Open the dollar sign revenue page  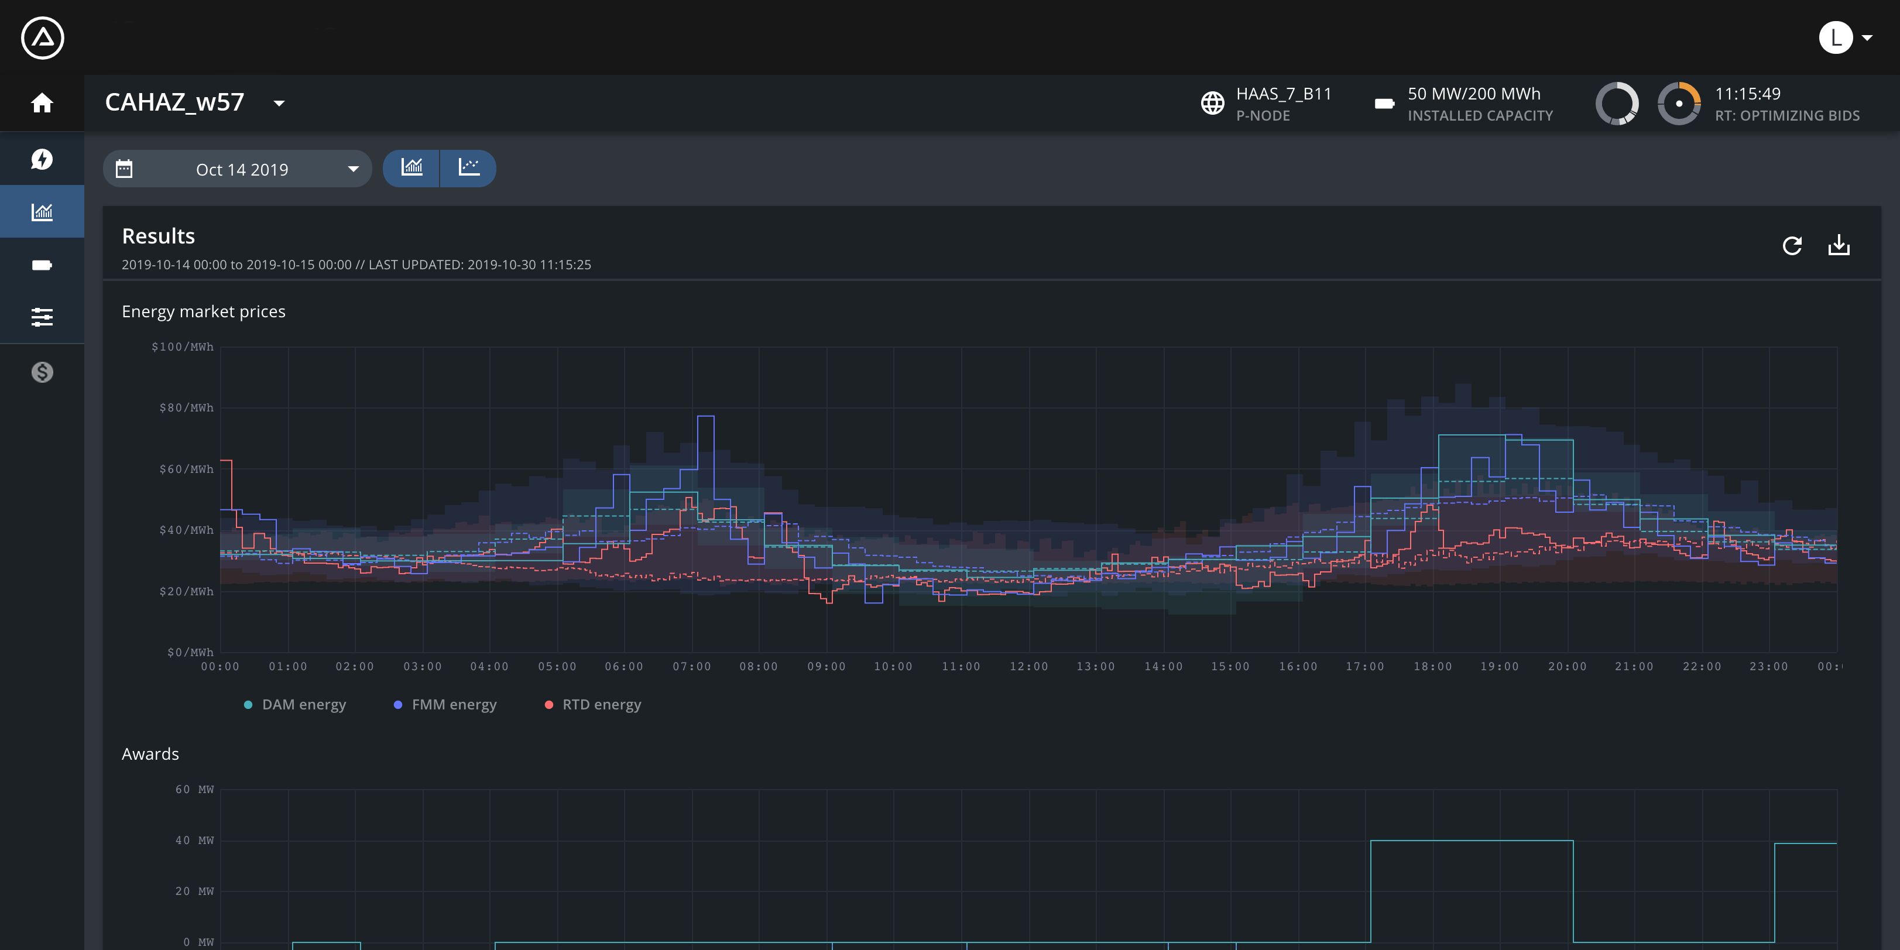pos(42,372)
